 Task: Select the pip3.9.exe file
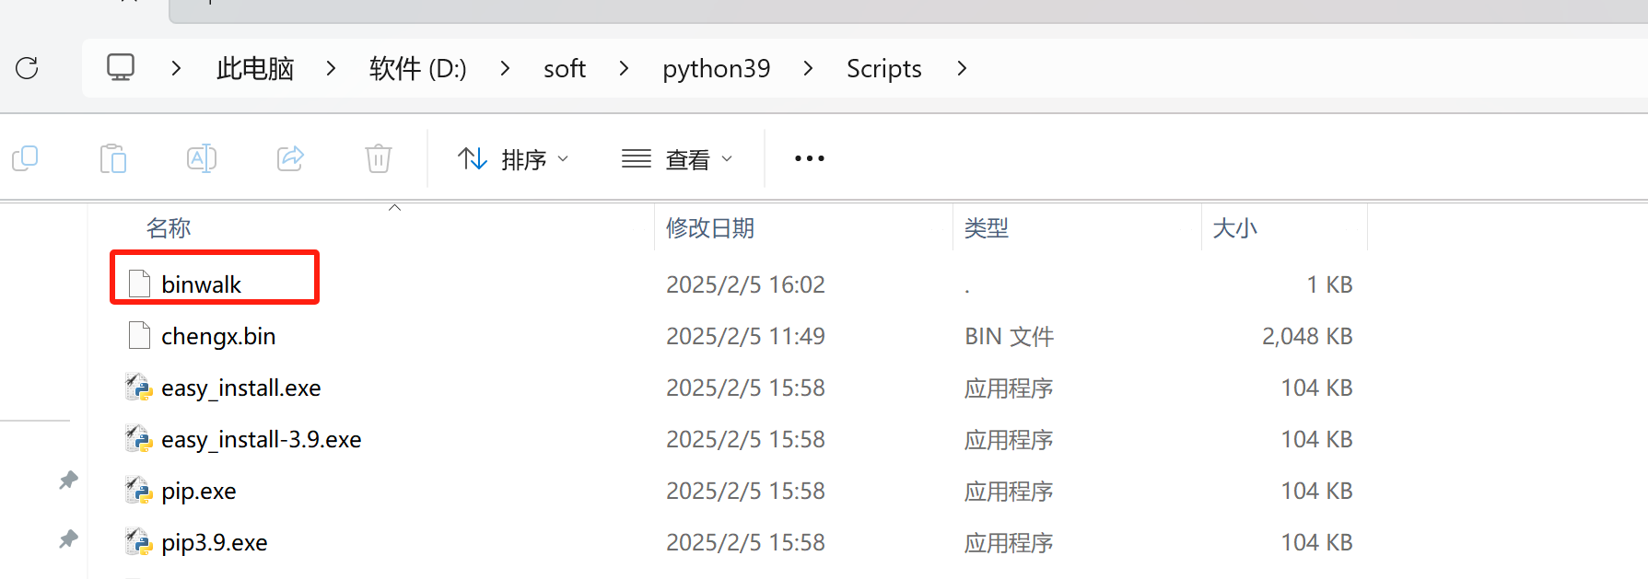214,542
